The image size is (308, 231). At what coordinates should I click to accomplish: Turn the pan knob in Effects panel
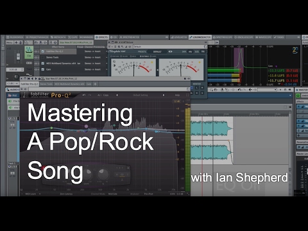pyautogui.click(x=16, y=76)
